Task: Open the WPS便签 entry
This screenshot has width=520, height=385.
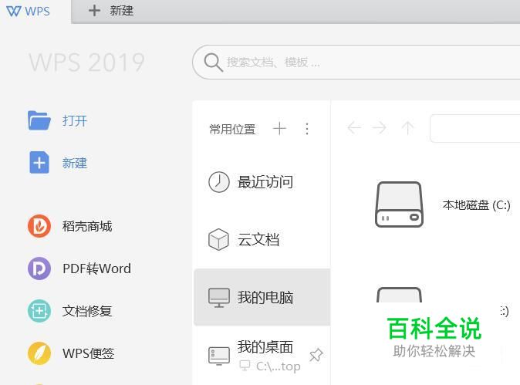Action: pos(88,353)
